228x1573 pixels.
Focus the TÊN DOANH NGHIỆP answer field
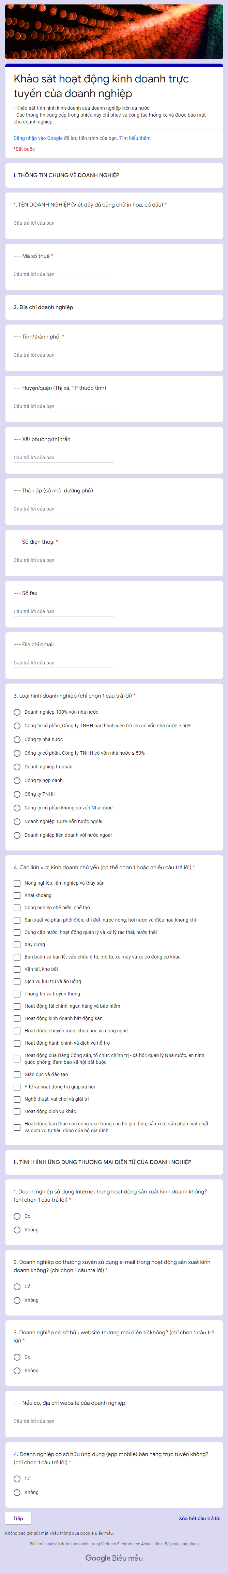63,223
